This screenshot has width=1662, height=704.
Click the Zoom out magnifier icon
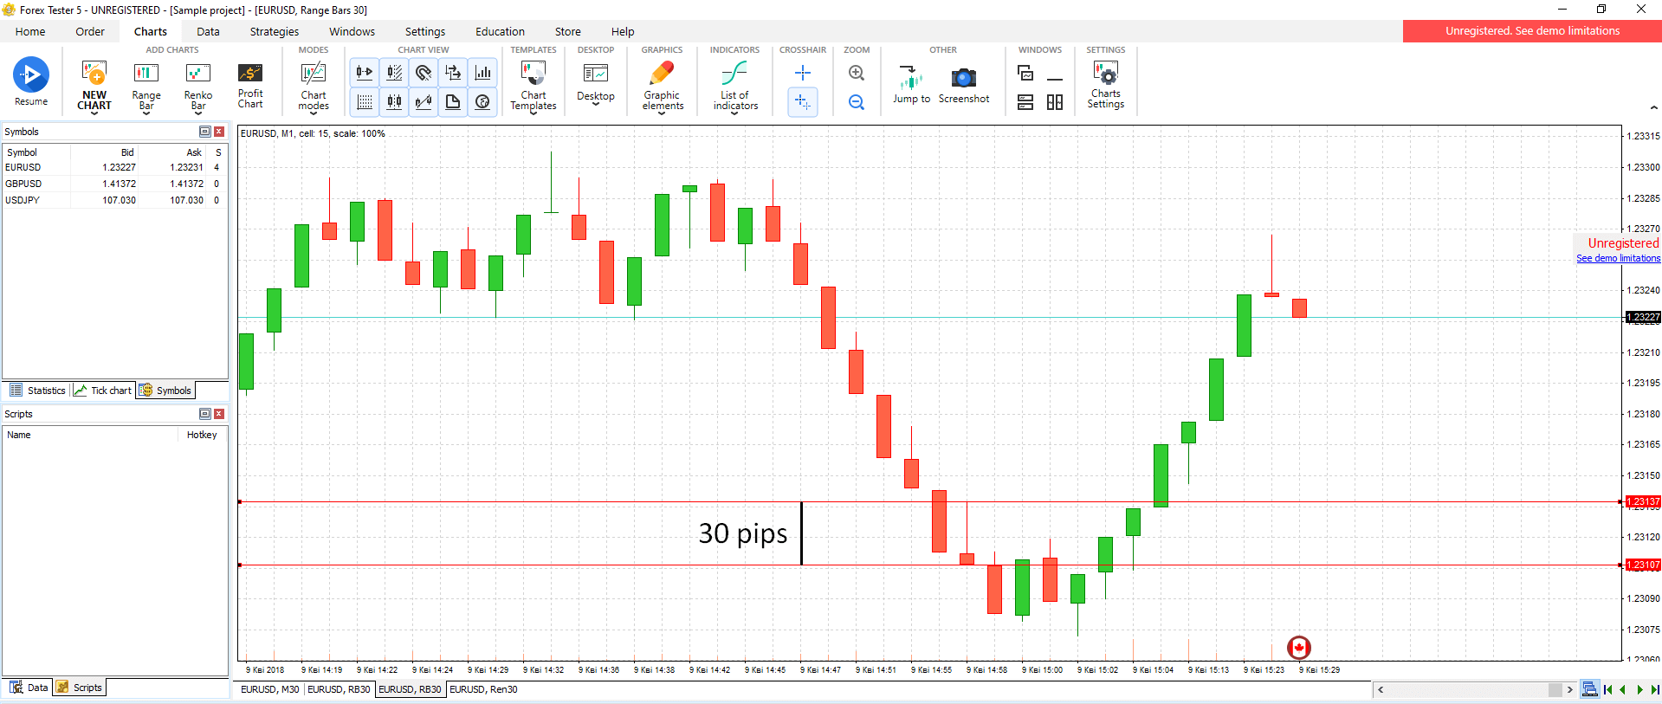857,102
